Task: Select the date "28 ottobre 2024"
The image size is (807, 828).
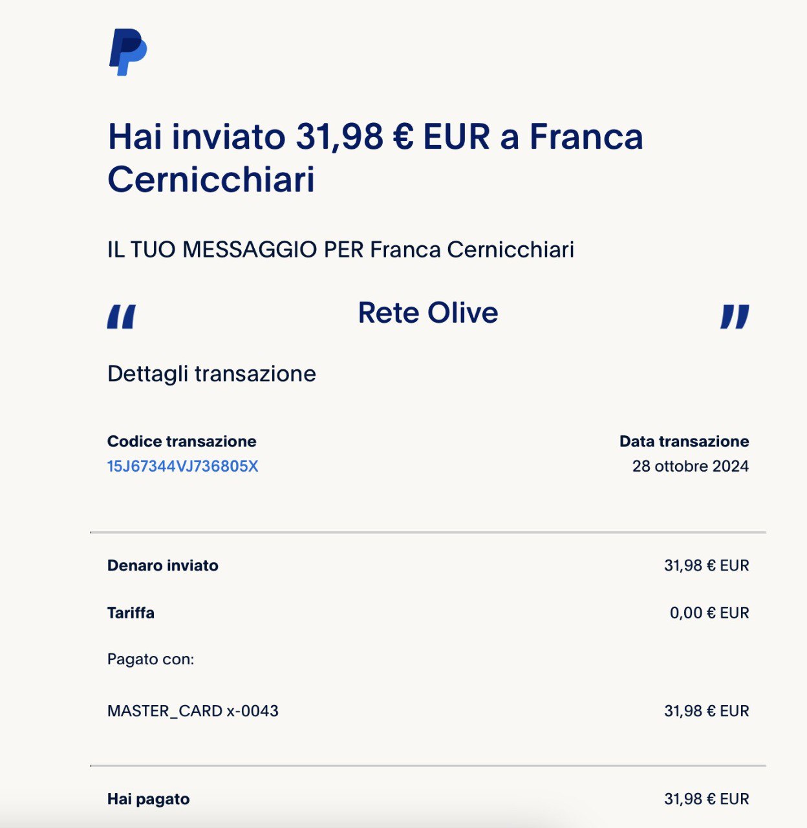Action: tap(690, 466)
